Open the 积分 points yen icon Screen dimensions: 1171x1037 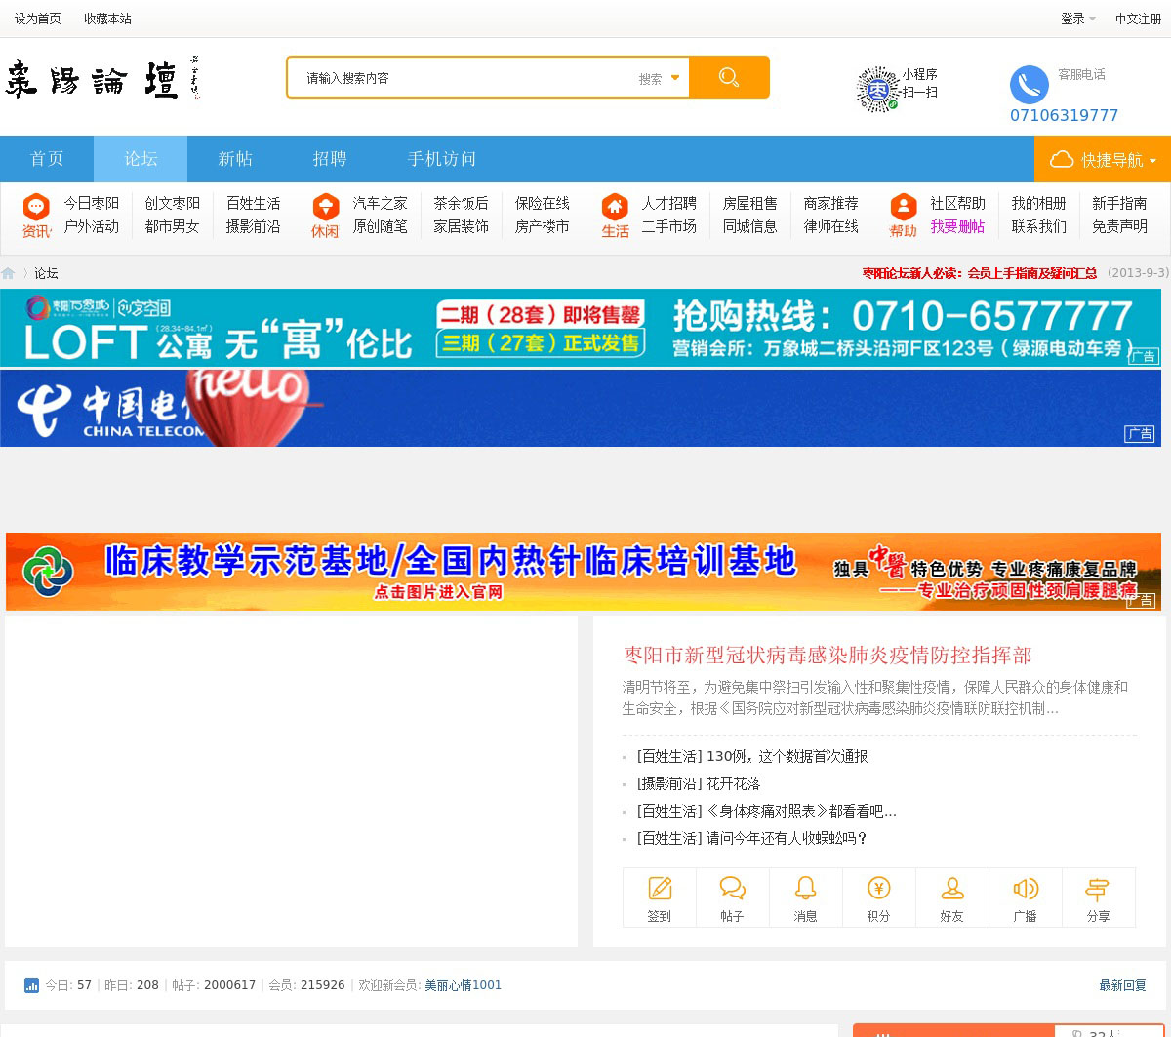(879, 889)
